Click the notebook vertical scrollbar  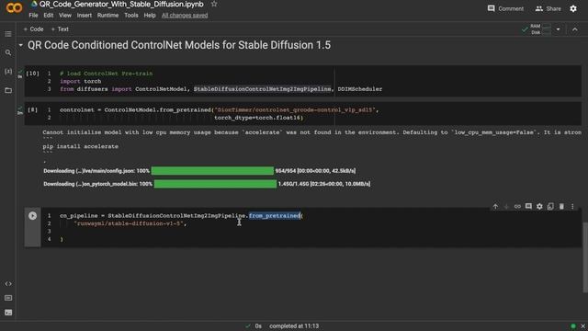pyautogui.click(x=585, y=257)
